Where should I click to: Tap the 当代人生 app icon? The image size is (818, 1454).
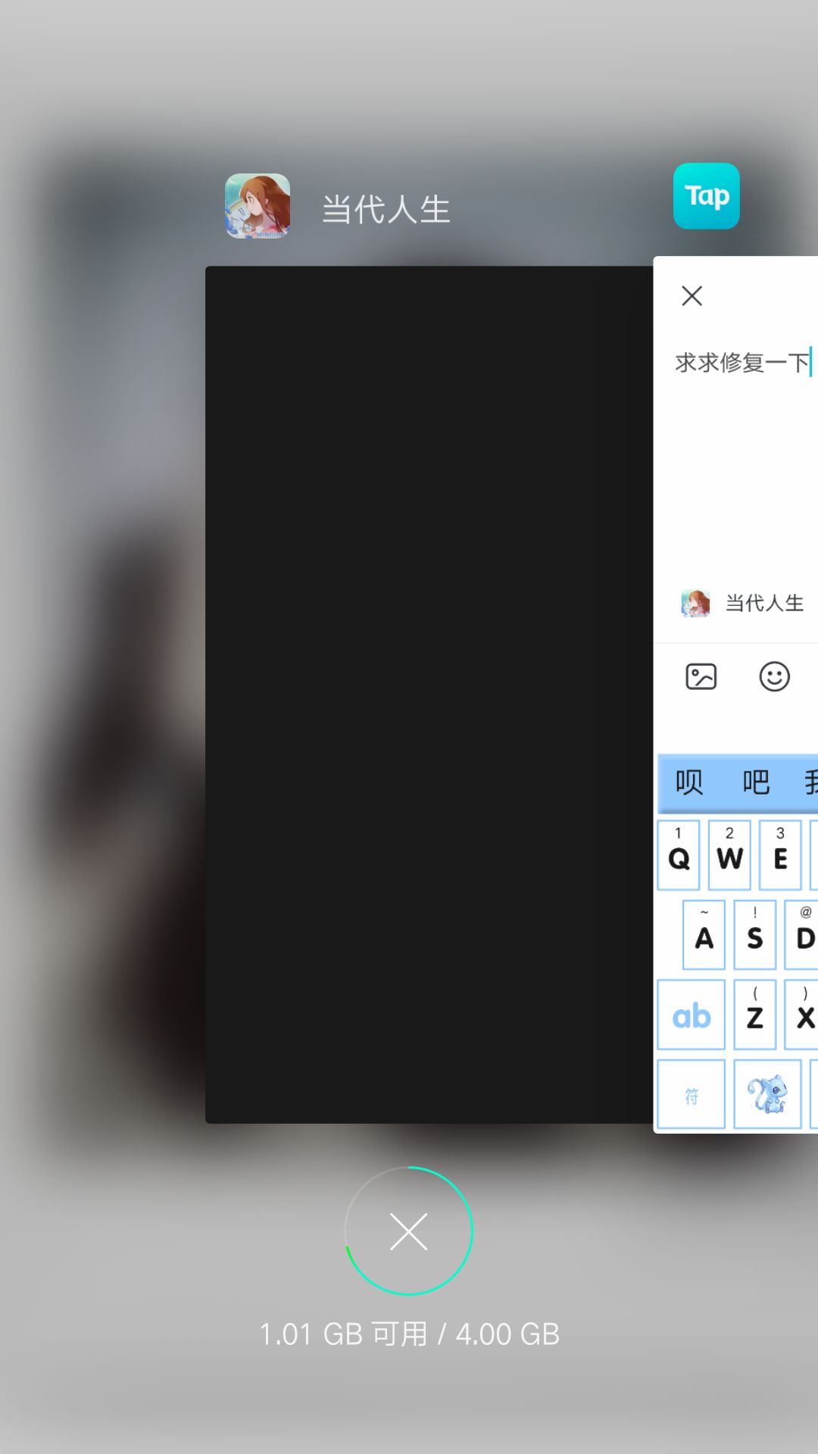[258, 206]
